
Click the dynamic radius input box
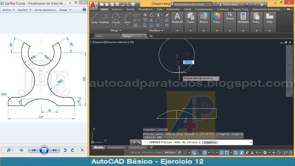click(189, 62)
